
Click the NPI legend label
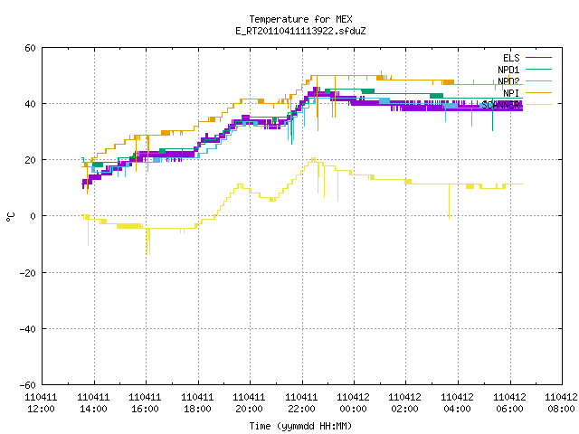click(511, 93)
